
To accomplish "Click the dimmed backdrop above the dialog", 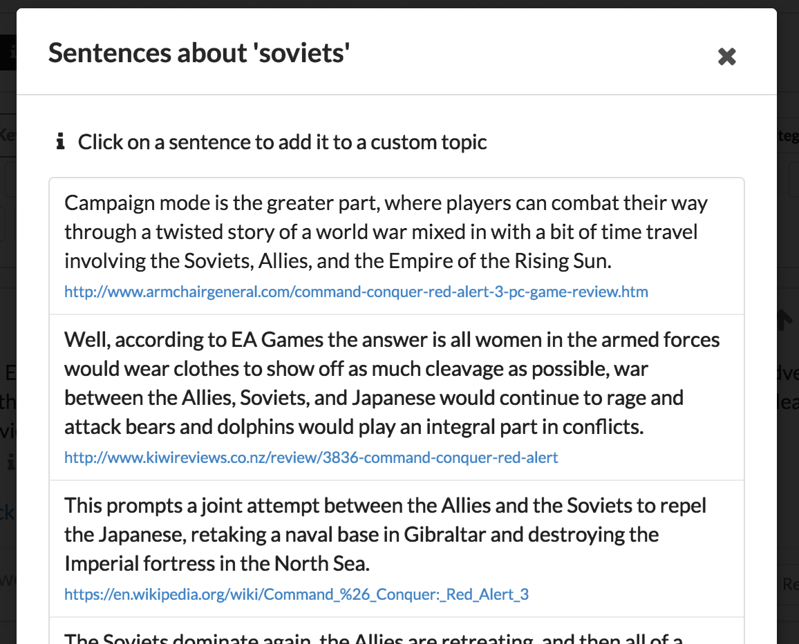I will [399, 3].
